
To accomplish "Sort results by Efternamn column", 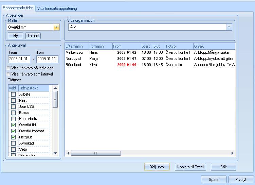I will click(x=77, y=46).
